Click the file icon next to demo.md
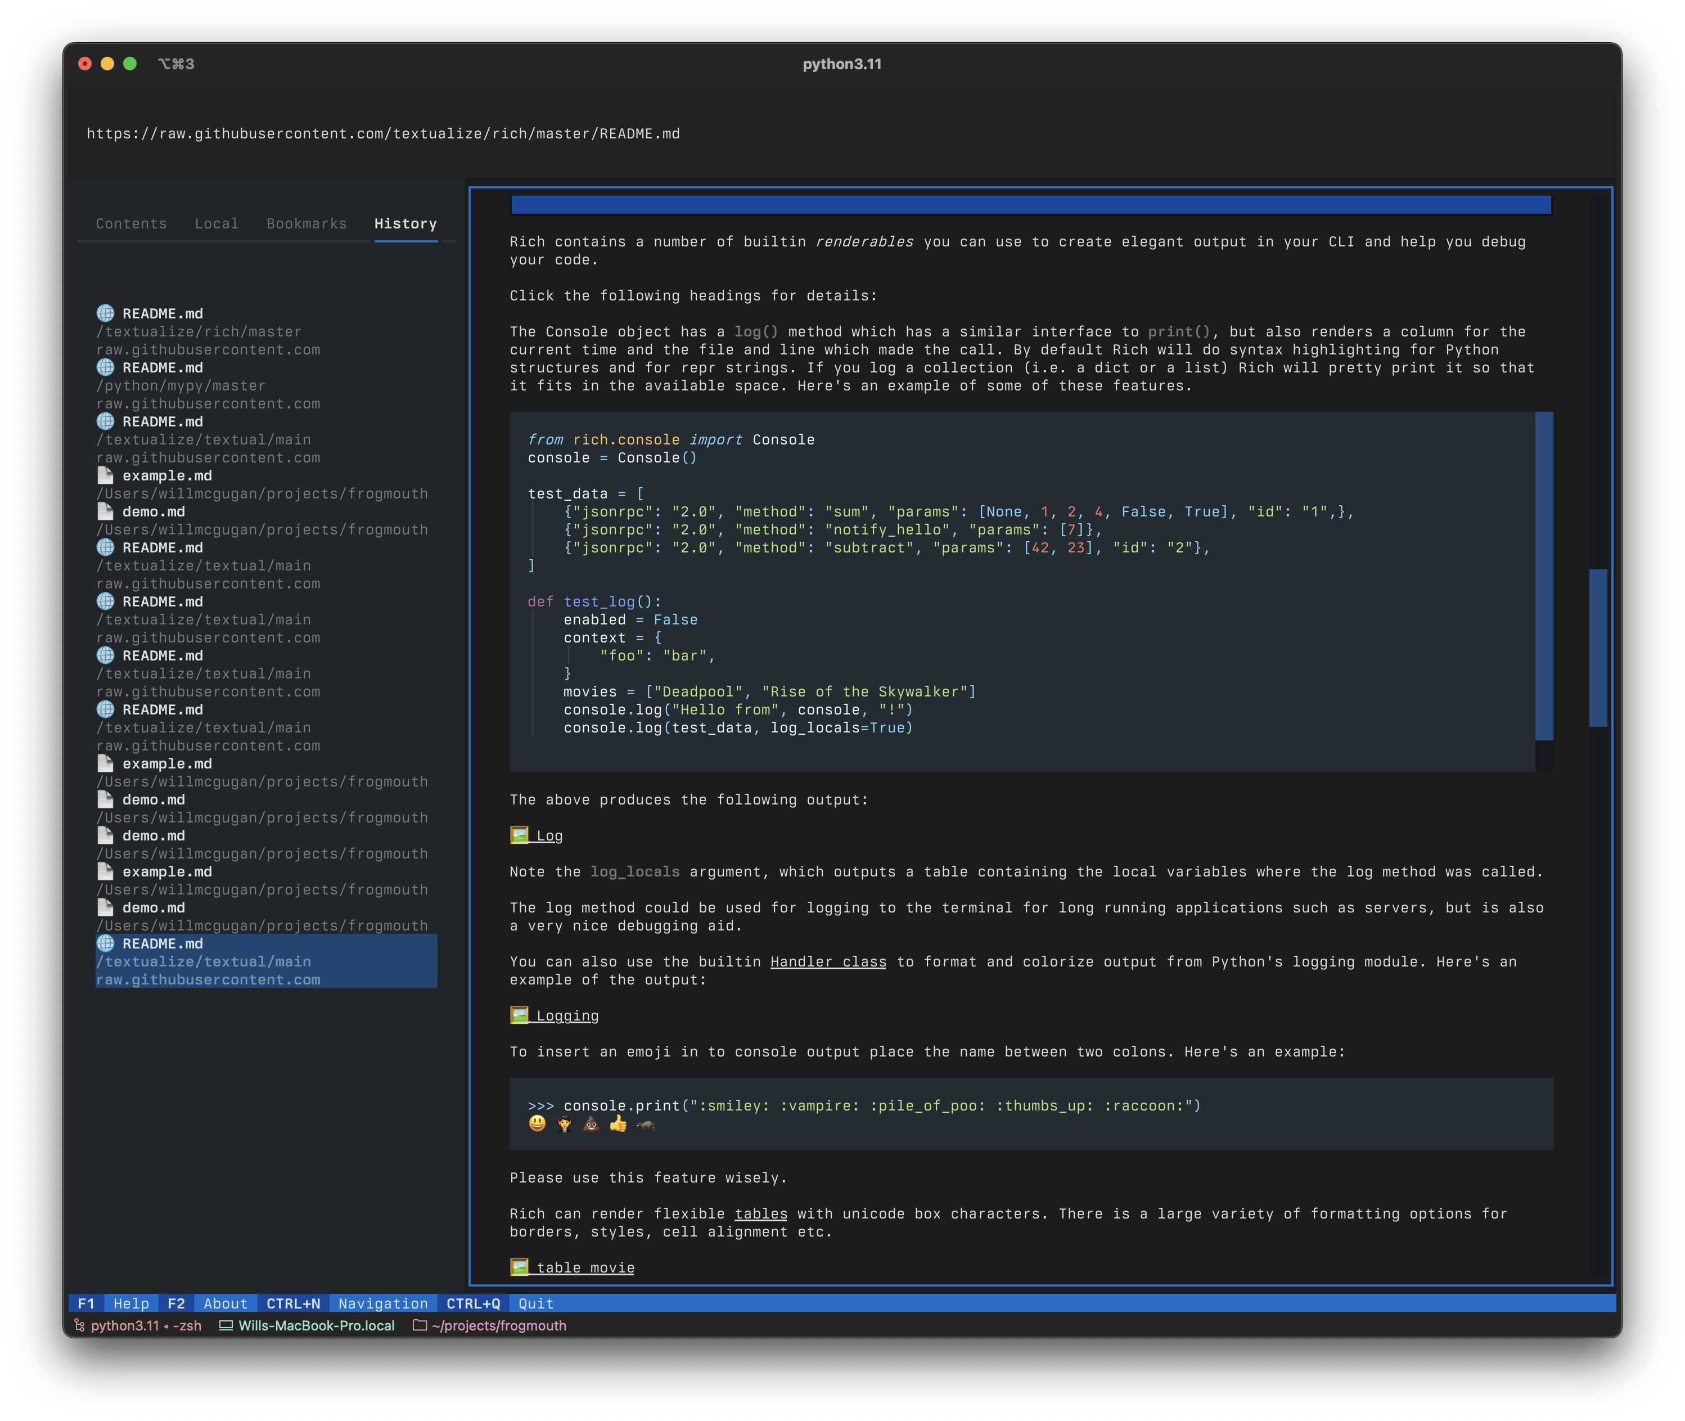This screenshot has height=1421, width=1685. (106, 511)
